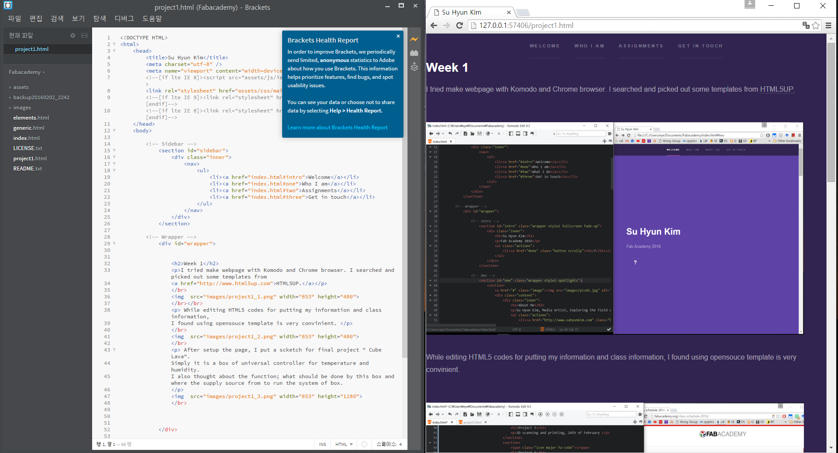The image size is (838, 453).
Task: Open Chrome's hamburger menu
Action: click(828, 25)
